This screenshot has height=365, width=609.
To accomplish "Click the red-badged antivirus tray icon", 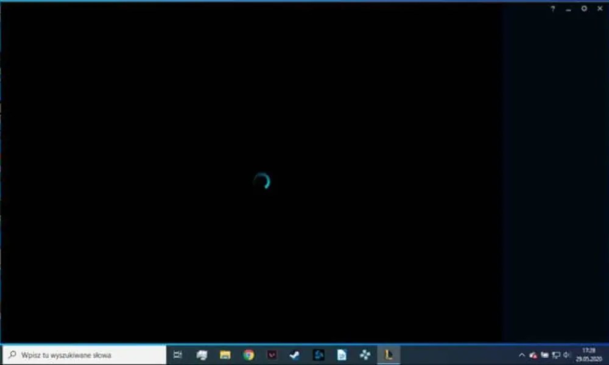I will [x=533, y=355].
